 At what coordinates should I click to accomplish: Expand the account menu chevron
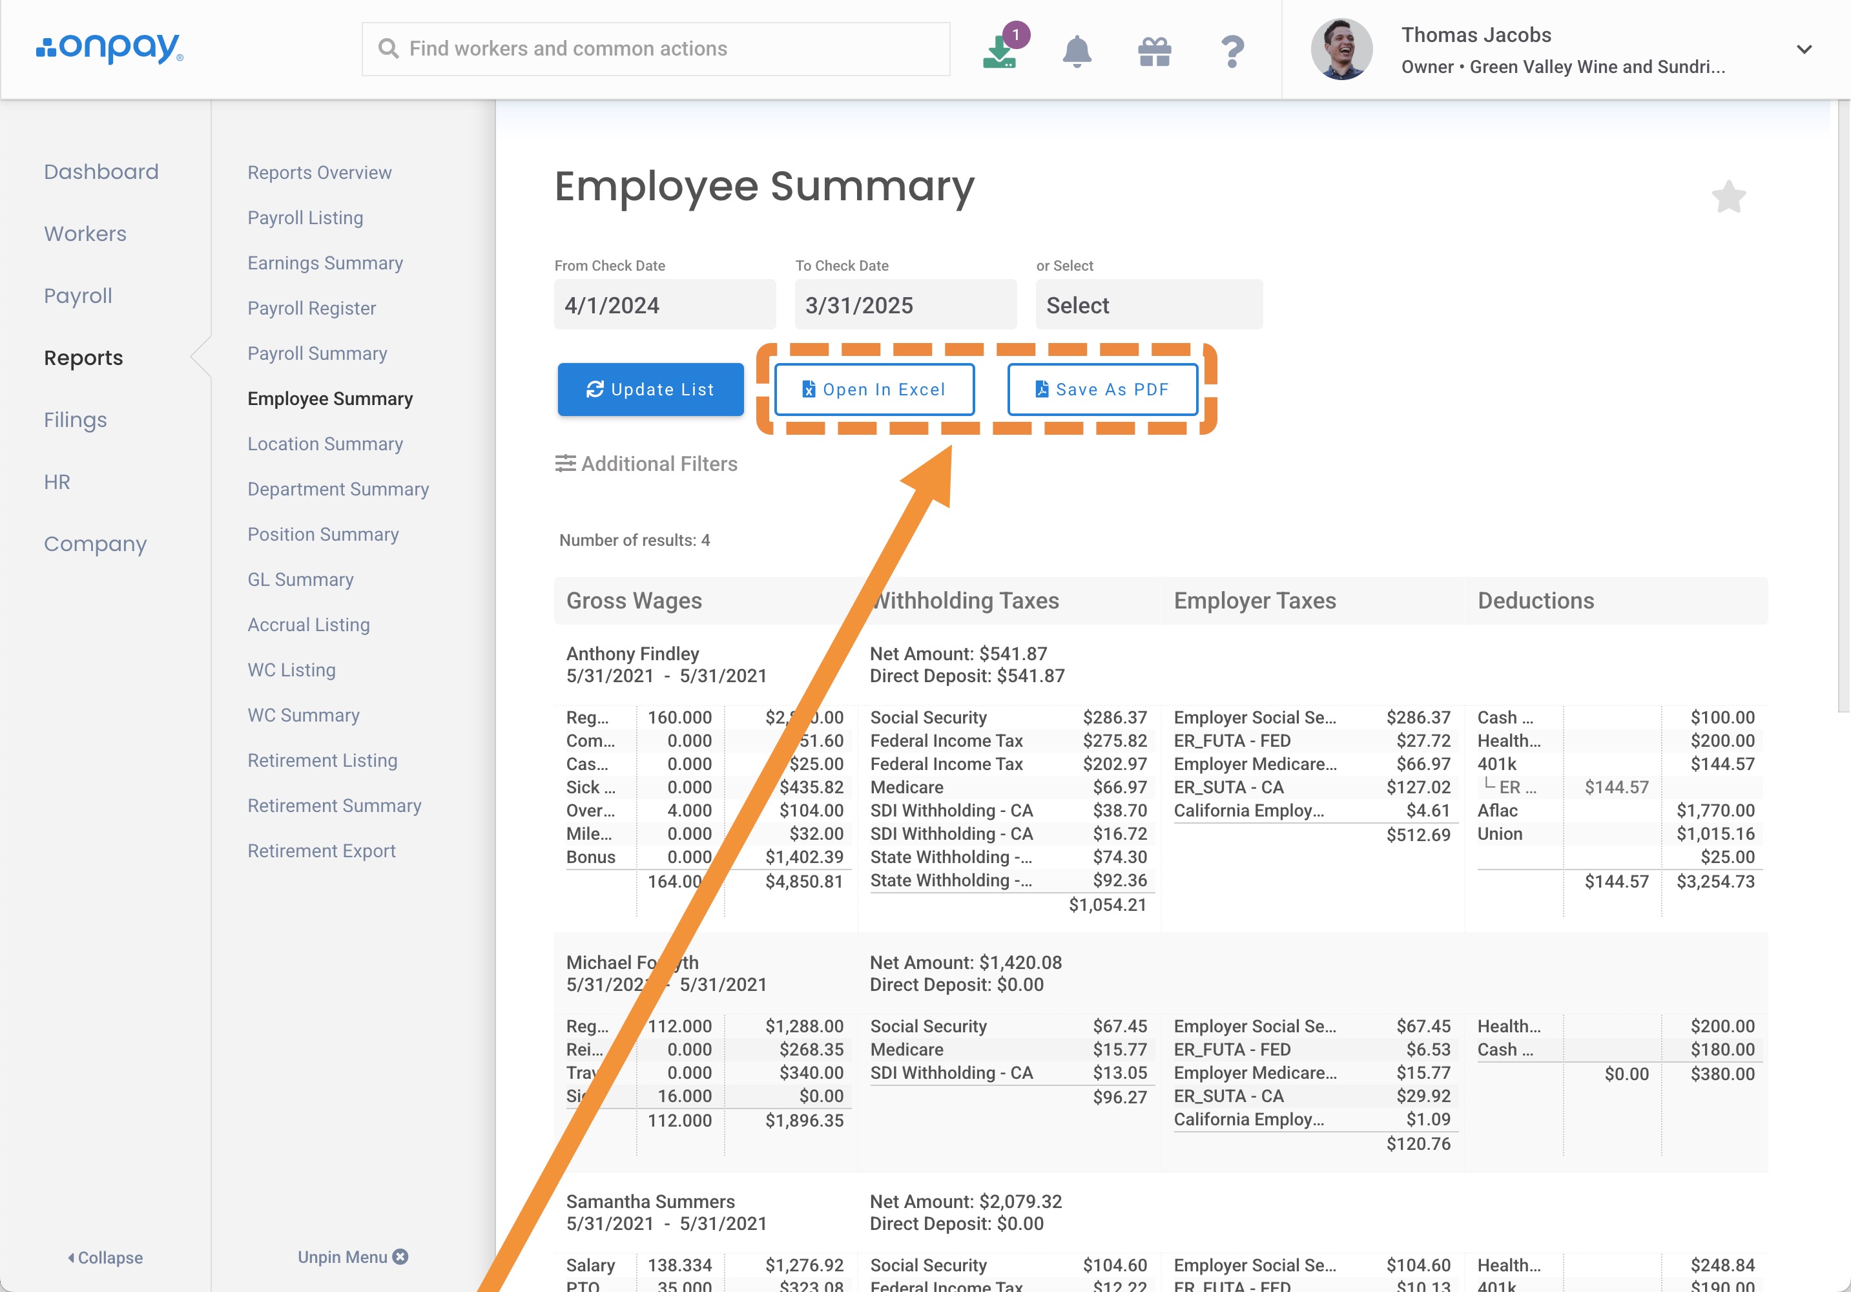point(1804,49)
